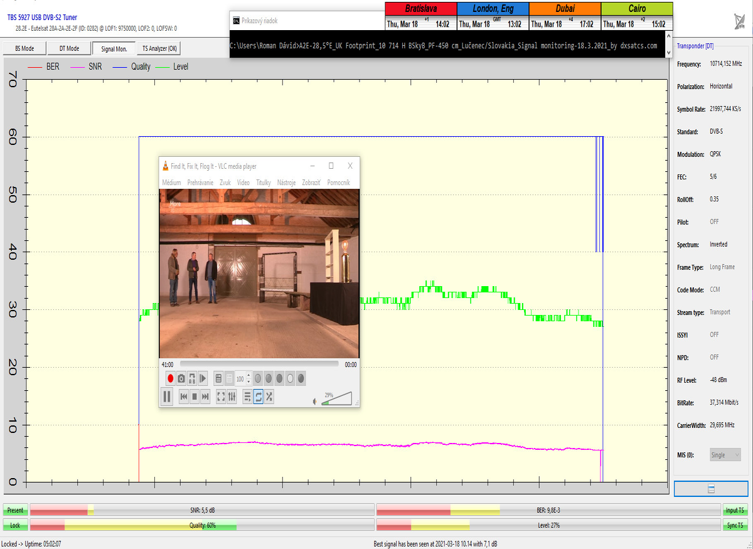753x549 pixels.
Task: Click the frame-by-frame button in VLC
Action: [x=203, y=378]
